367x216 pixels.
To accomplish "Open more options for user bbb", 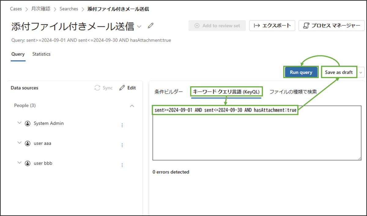I will (x=122, y=165).
